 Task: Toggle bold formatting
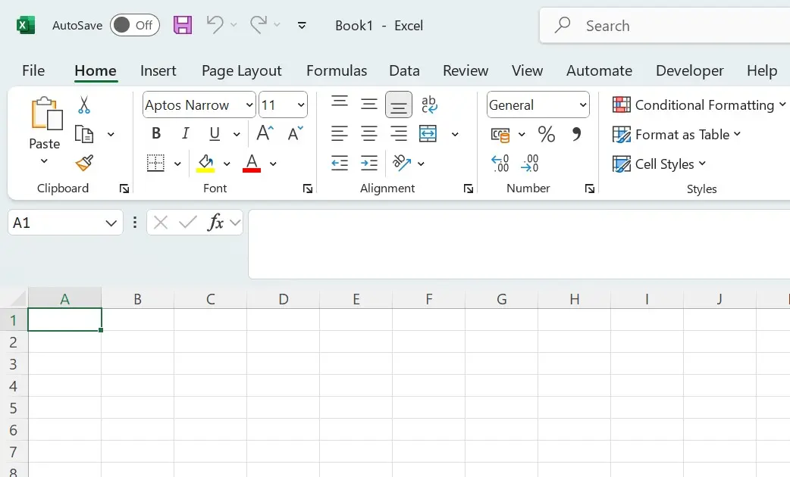click(155, 133)
